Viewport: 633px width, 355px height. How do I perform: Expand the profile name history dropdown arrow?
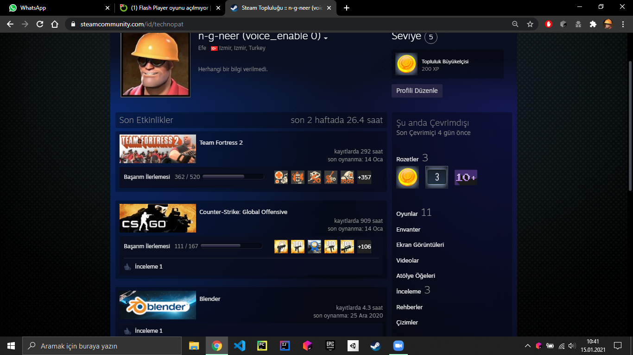click(x=326, y=38)
